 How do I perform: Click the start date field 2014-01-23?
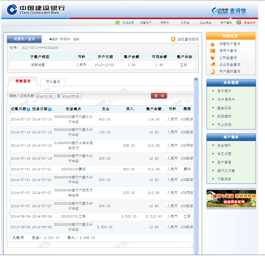pyautogui.click(x=45, y=96)
